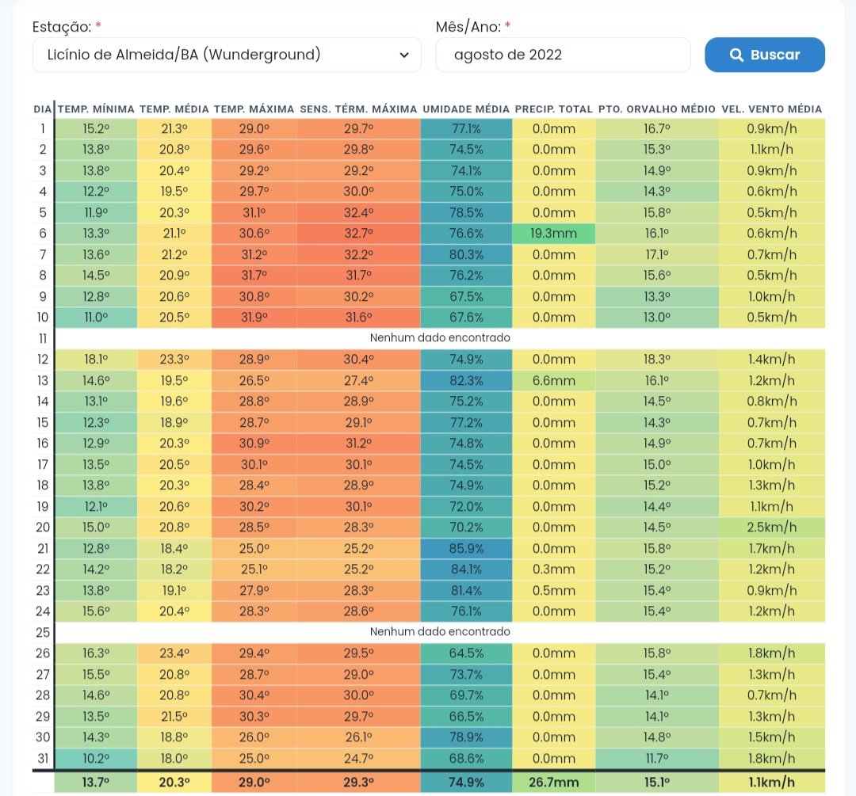Click the 2.5km/h wind cell on day 20

coord(771,527)
